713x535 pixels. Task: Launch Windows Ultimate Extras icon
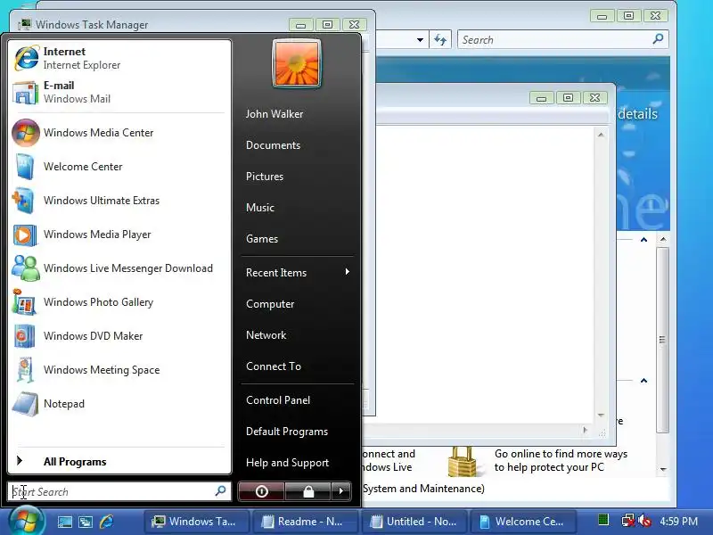24,201
